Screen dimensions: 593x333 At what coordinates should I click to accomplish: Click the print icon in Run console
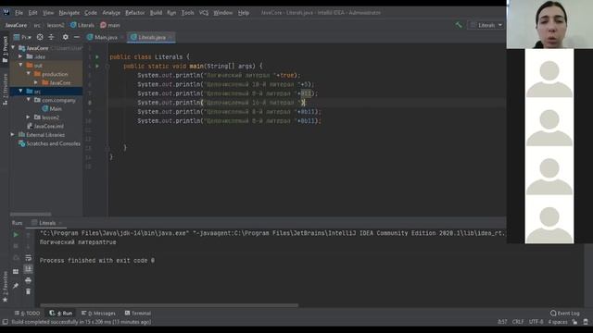(x=28, y=280)
